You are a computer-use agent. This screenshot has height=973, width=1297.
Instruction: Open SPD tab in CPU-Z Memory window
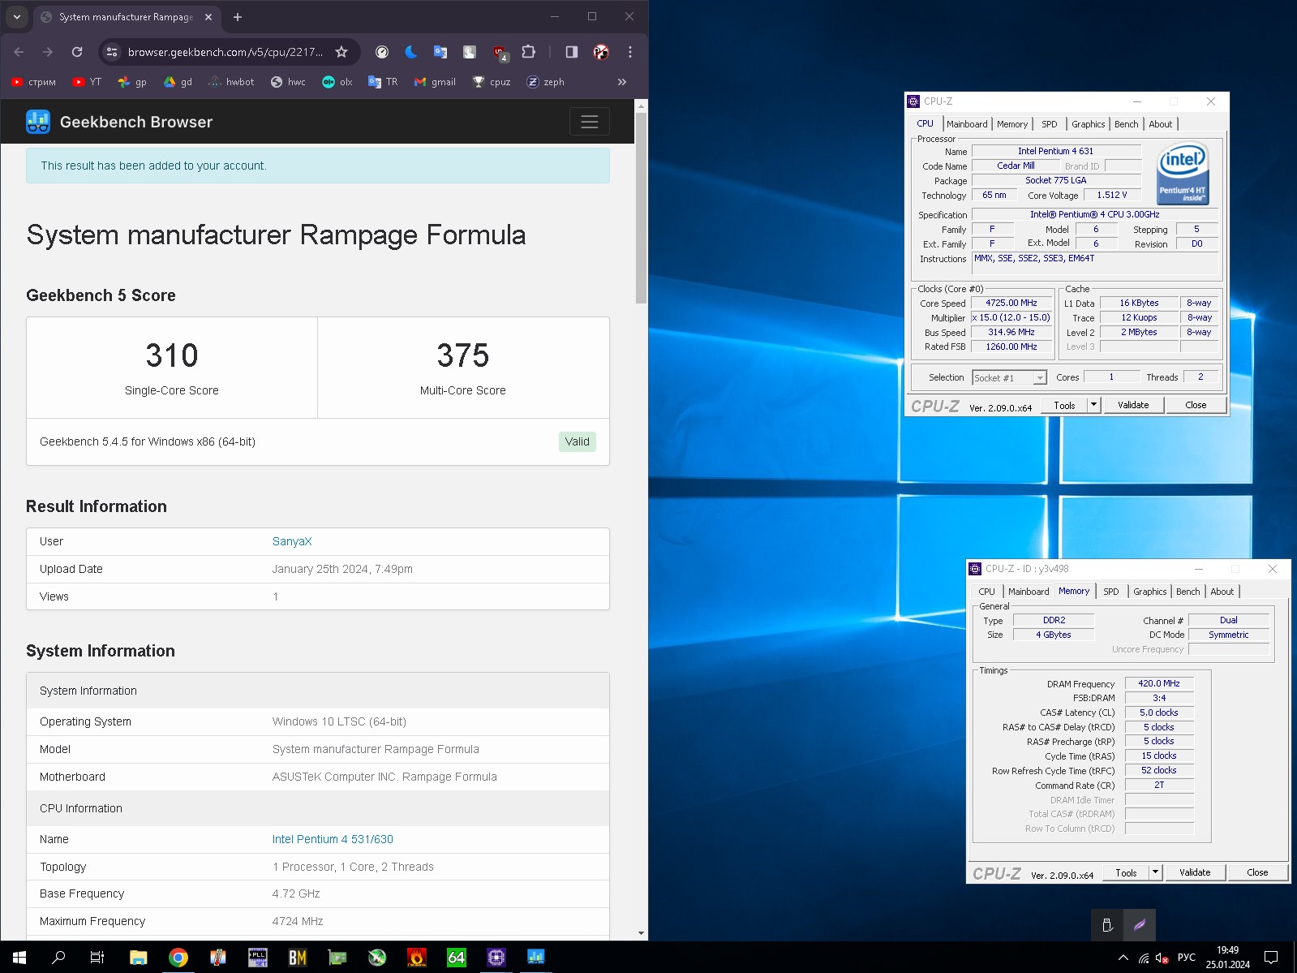pyautogui.click(x=1111, y=592)
